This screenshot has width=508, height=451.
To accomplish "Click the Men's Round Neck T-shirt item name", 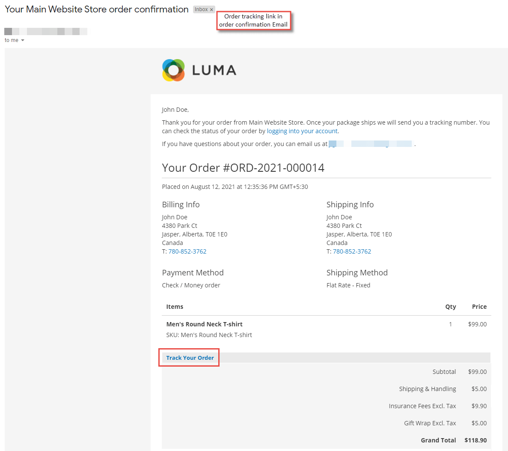I will point(204,324).
